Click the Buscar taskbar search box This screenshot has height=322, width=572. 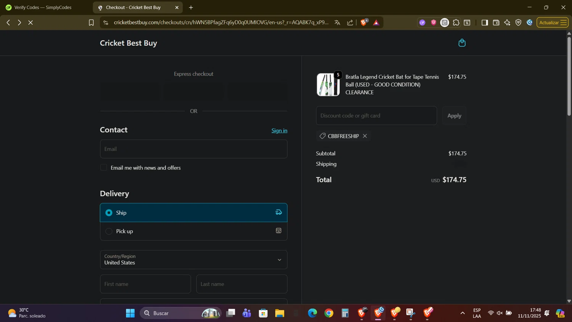[181, 313]
